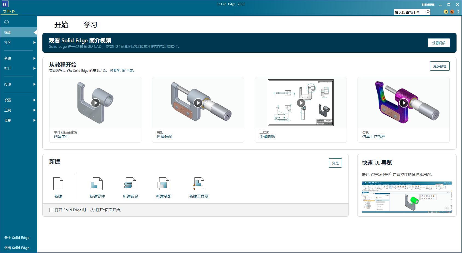Switch to the 学习 tab

point(91,25)
